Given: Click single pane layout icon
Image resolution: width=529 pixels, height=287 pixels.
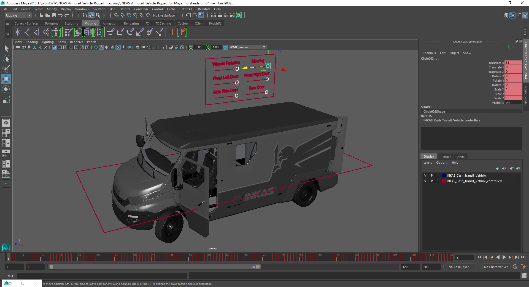Looking at the screenshot, I should point(6,123).
